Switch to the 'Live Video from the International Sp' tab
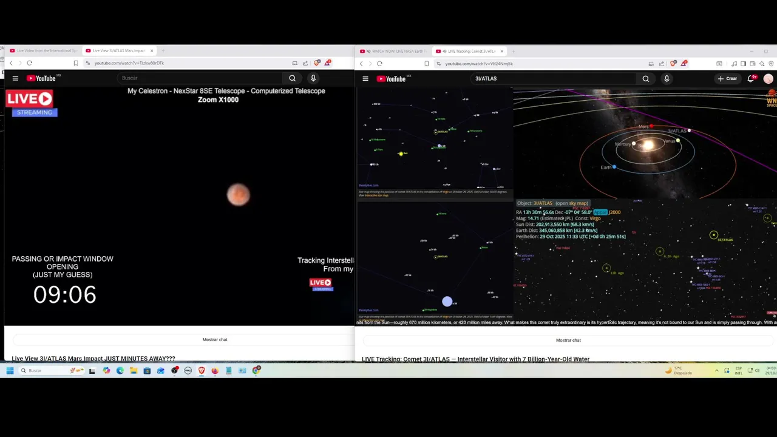 tap(43, 50)
